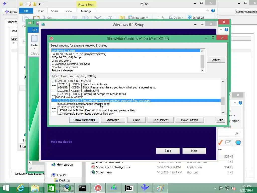Open the View tab in misc Explorer
Image resolution: width=257 pixels, height=193 pixels.
click(69, 11)
